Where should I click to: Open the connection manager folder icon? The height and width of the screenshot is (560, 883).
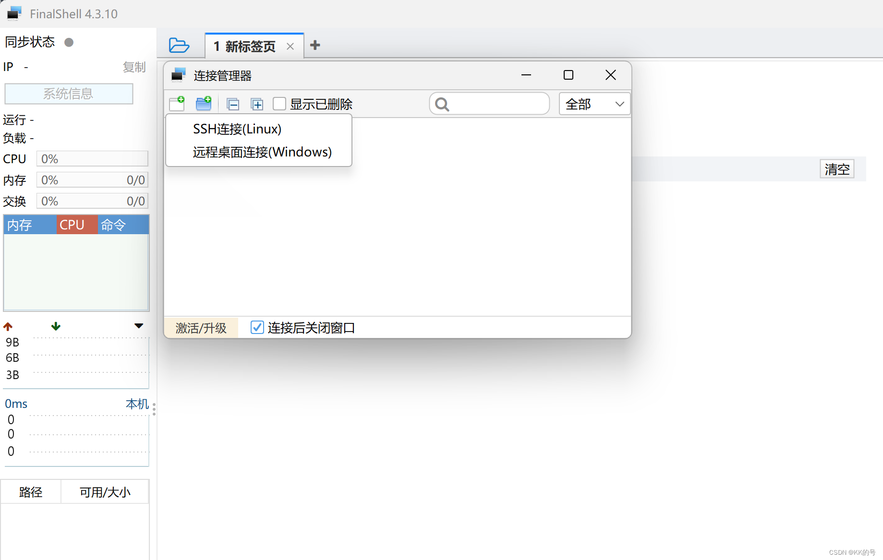coord(179,46)
